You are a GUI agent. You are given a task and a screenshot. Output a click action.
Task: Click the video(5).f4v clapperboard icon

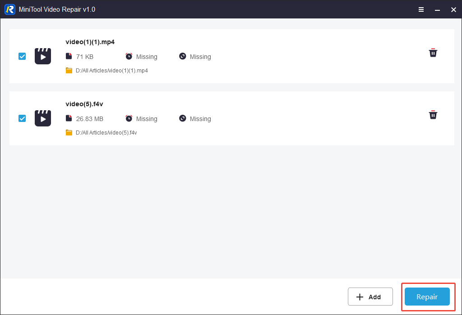(43, 118)
